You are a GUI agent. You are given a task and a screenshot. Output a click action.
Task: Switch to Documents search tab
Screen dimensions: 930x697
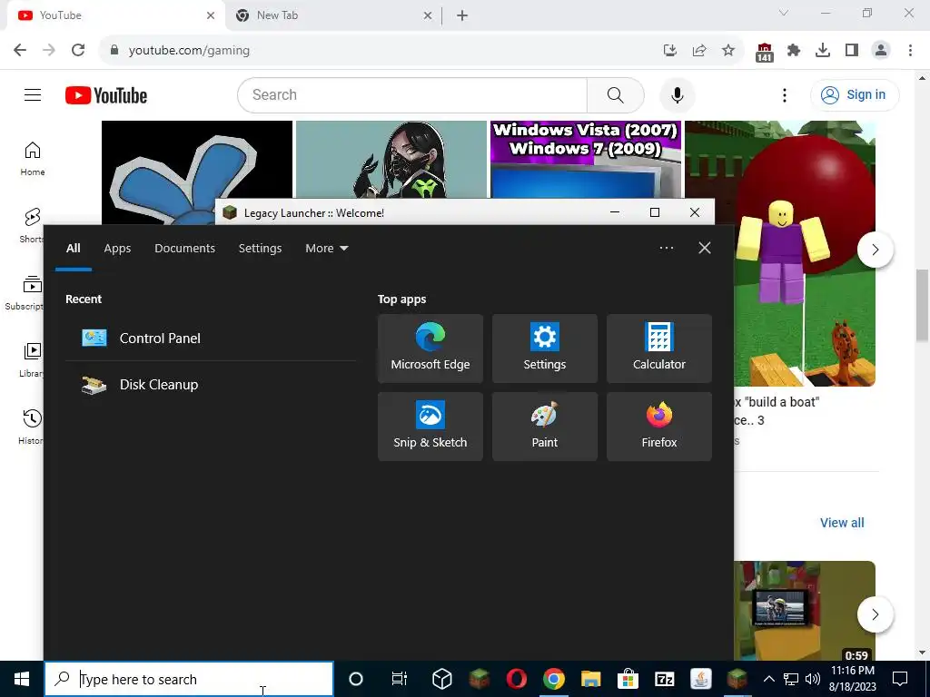tap(184, 249)
